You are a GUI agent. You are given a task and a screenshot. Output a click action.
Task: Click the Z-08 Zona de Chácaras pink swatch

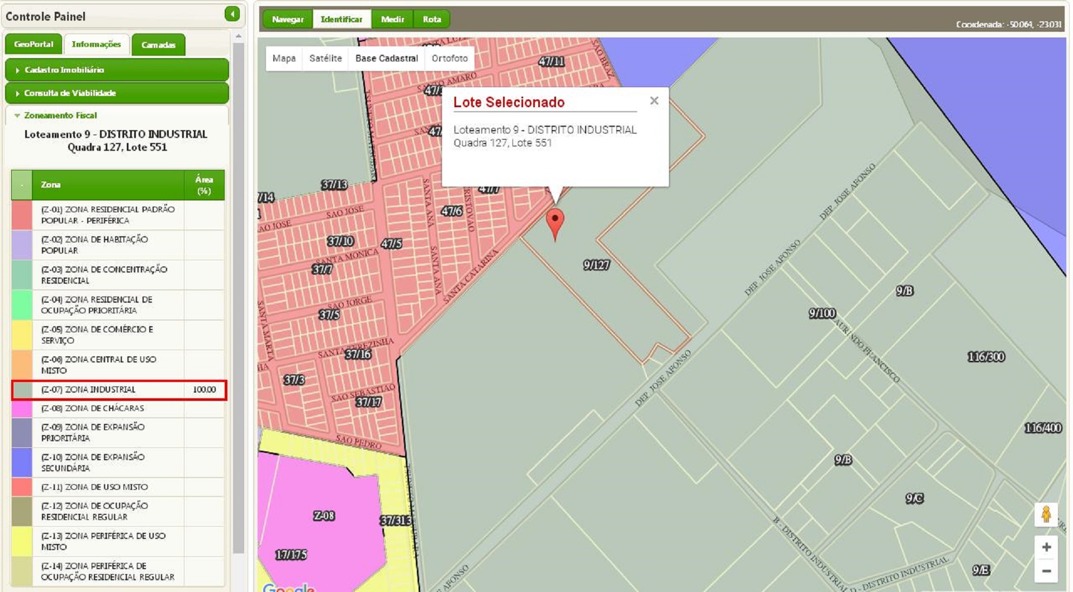[22, 408]
